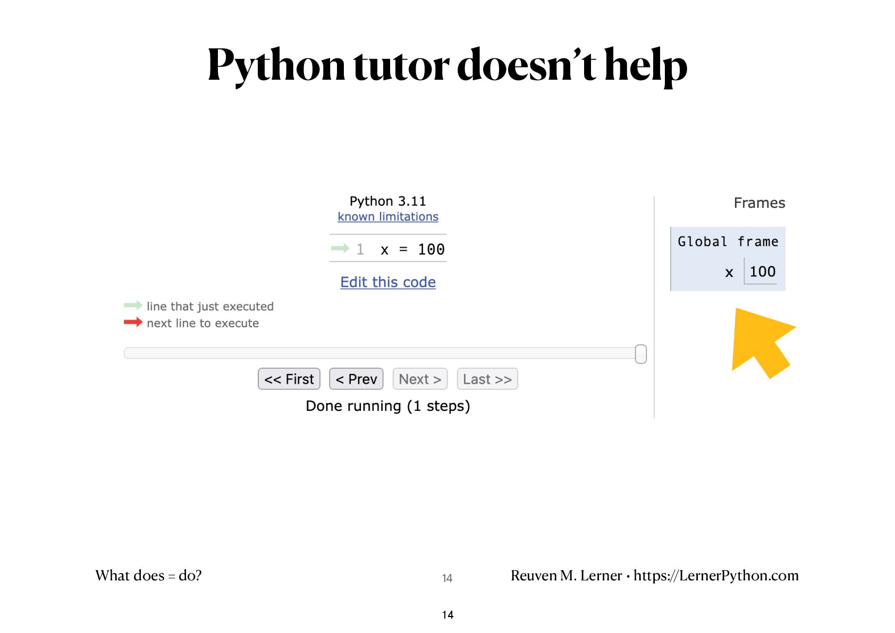Click the Next > button
Screen dimensions: 895x633
(420, 379)
